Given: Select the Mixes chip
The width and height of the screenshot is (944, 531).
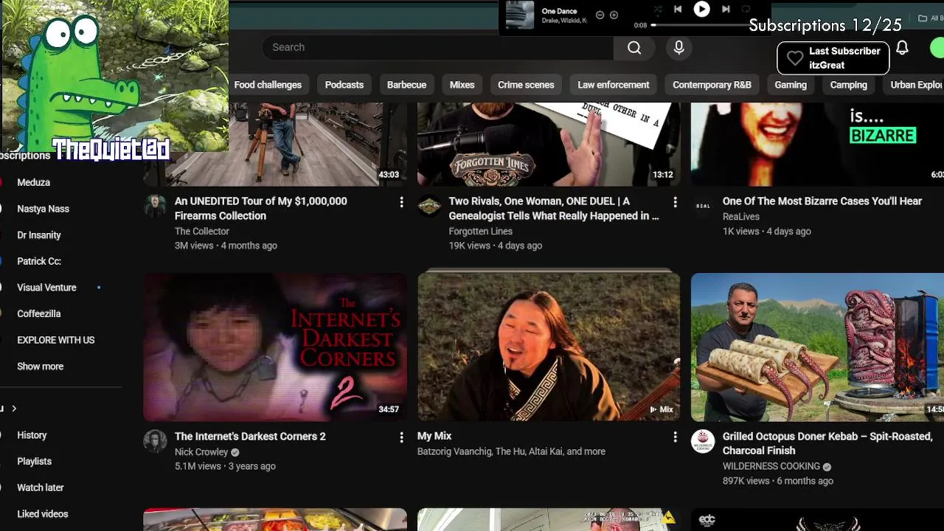Looking at the screenshot, I should point(462,85).
